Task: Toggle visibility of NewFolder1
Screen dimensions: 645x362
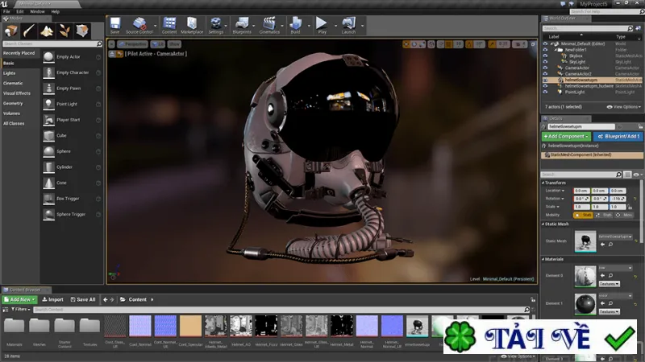Action: [x=545, y=50]
